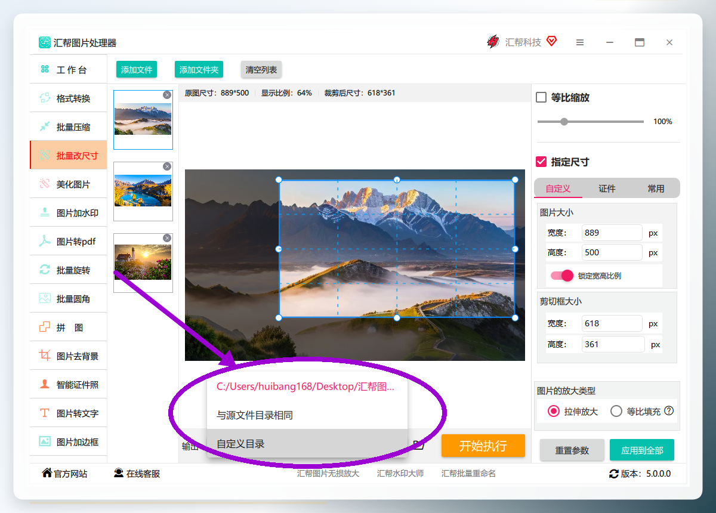The image size is (716, 513).
Task: Click help icon beside 等比填充
Action: (x=669, y=410)
